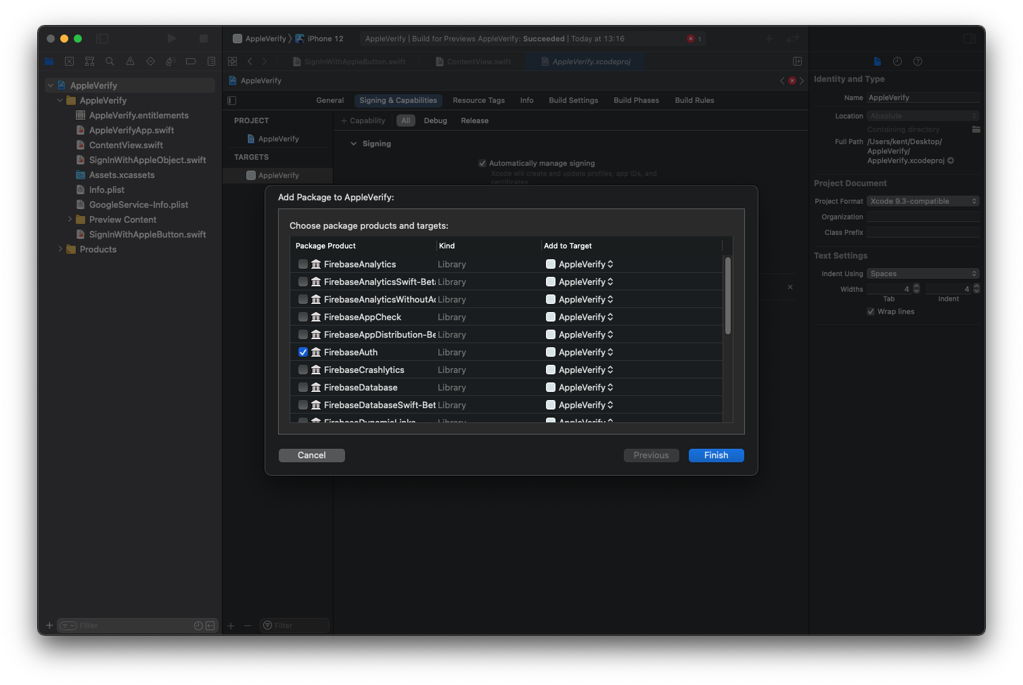Open the ContentView.swift editor tab
Viewport: 1023px width, 685px height.
click(474, 62)
